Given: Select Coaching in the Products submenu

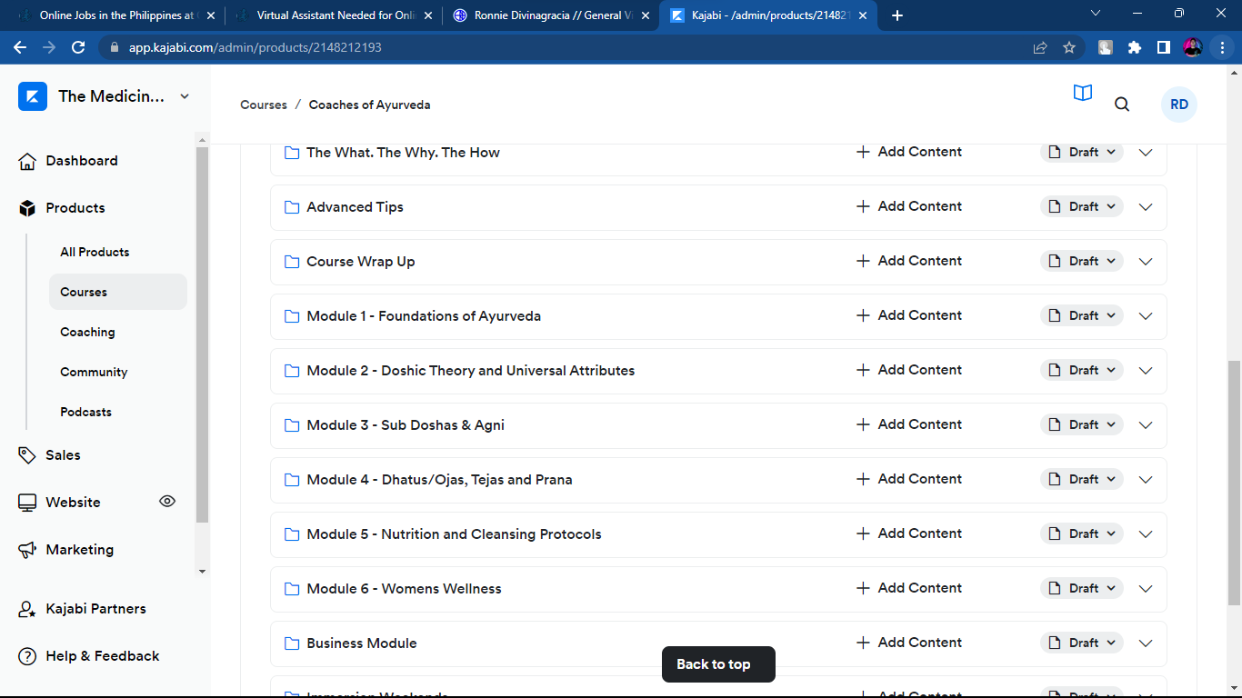Looking at the screenshot, I should [87, 333].
